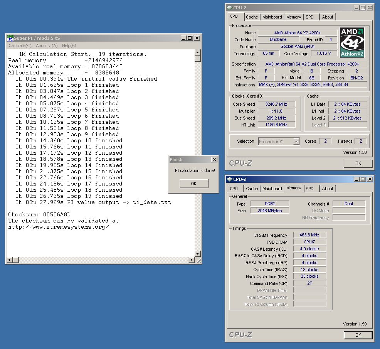Select the CPU tab in top CPU-Z window
The height and width of the screenshot is (349, 380).
coord(234,17)
